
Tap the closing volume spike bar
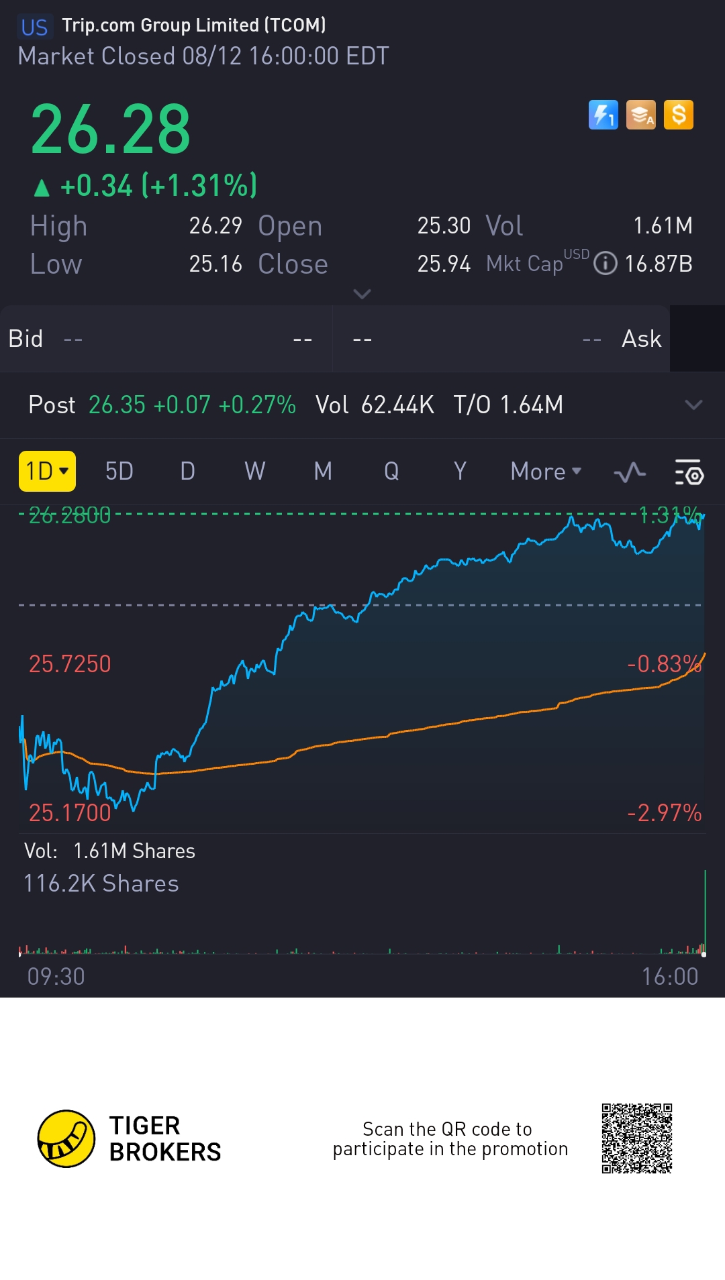[705, 911]
